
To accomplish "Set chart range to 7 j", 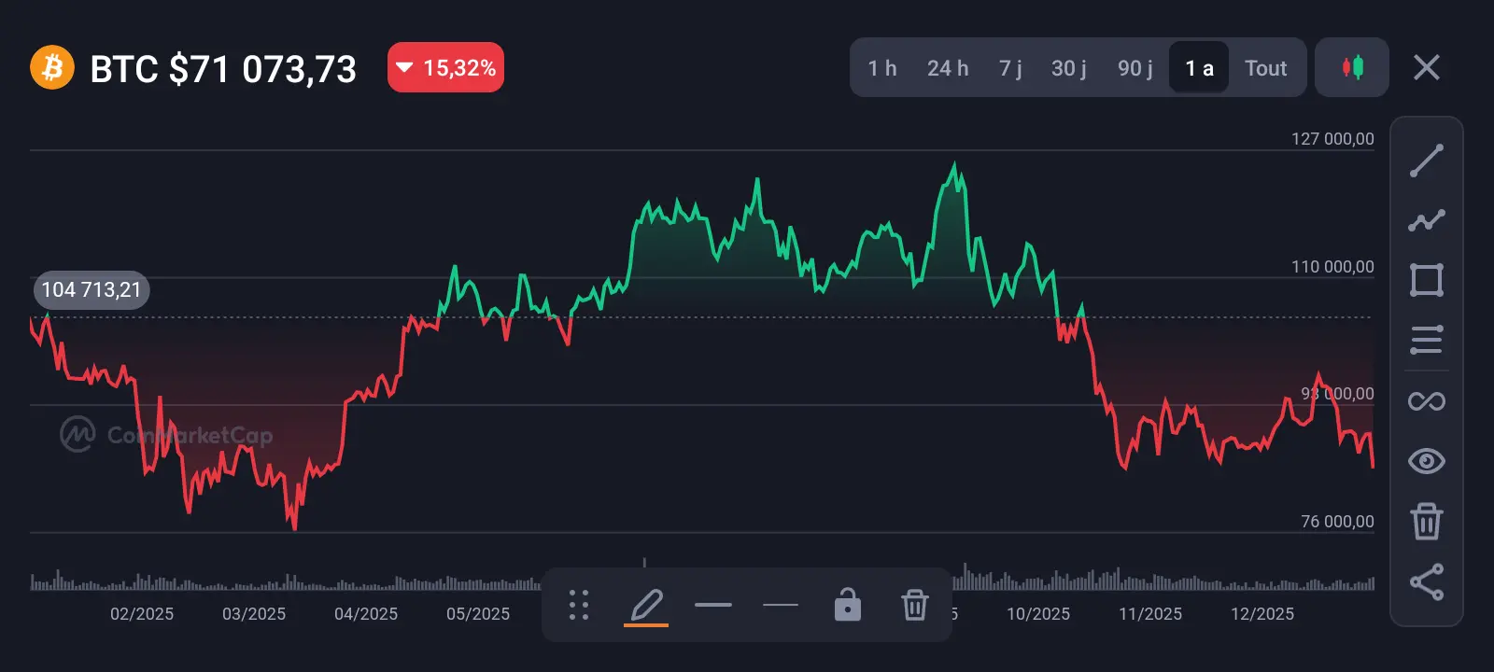I will [x=1010, y=68].
